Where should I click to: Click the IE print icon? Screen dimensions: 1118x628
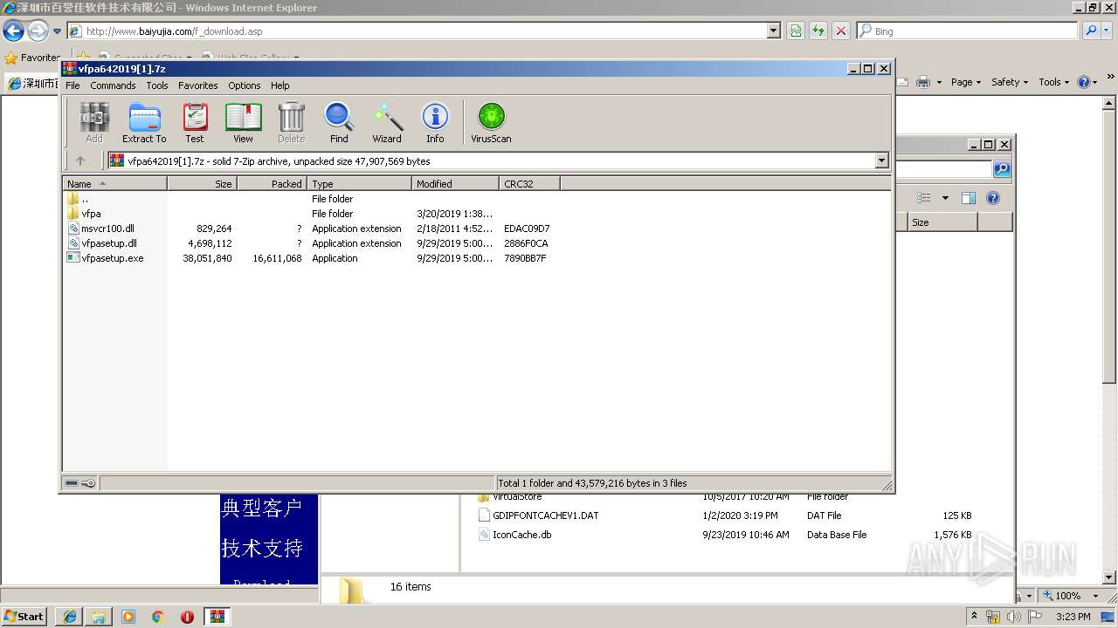(x=924, y=82)
